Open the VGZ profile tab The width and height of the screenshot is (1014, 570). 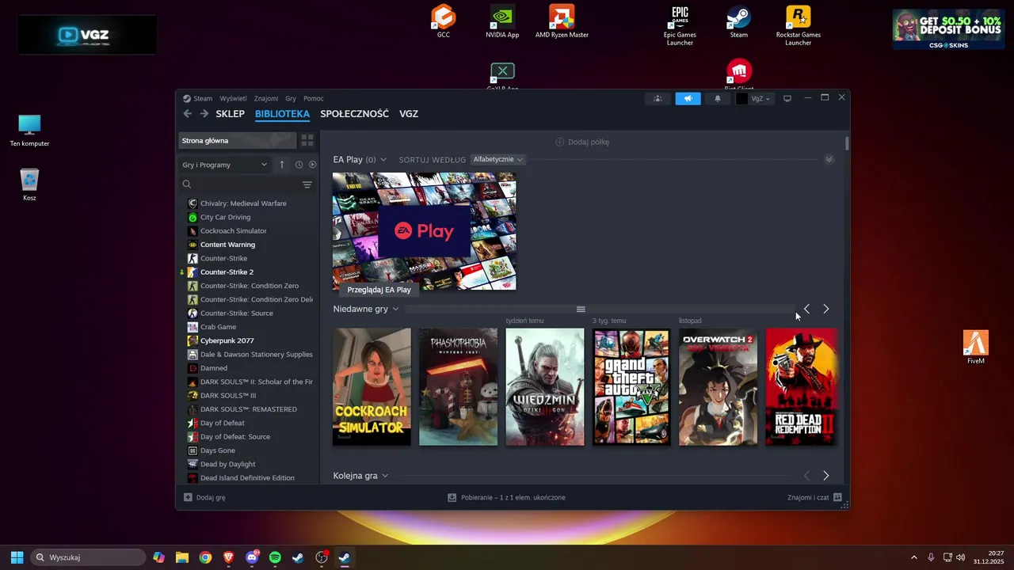tap(409, 114)
